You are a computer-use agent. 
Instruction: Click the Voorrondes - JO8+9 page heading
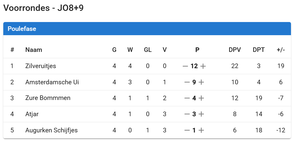pos(43,8)
